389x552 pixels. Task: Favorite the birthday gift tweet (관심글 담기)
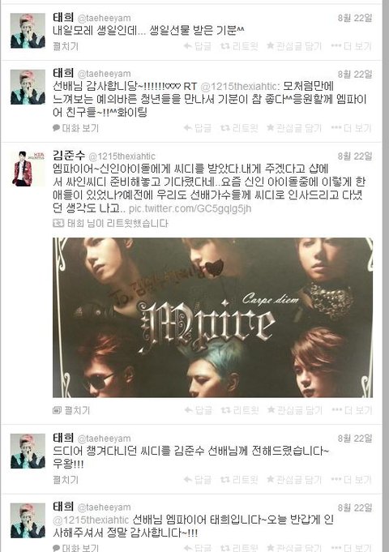pos(294,46)
